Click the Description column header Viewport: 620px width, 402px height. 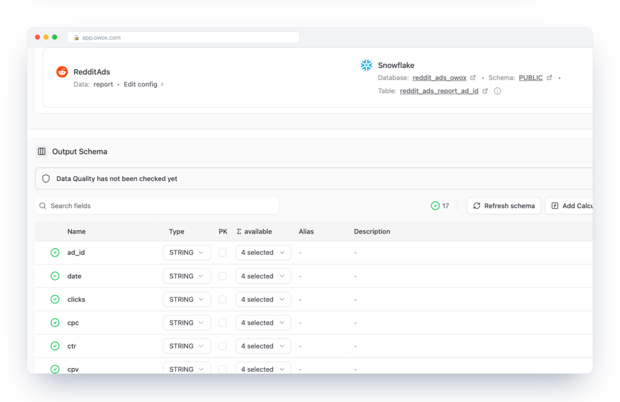(x=372, y=232)
